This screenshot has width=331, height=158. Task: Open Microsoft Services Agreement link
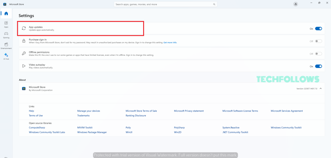click(x=287, y=111)
